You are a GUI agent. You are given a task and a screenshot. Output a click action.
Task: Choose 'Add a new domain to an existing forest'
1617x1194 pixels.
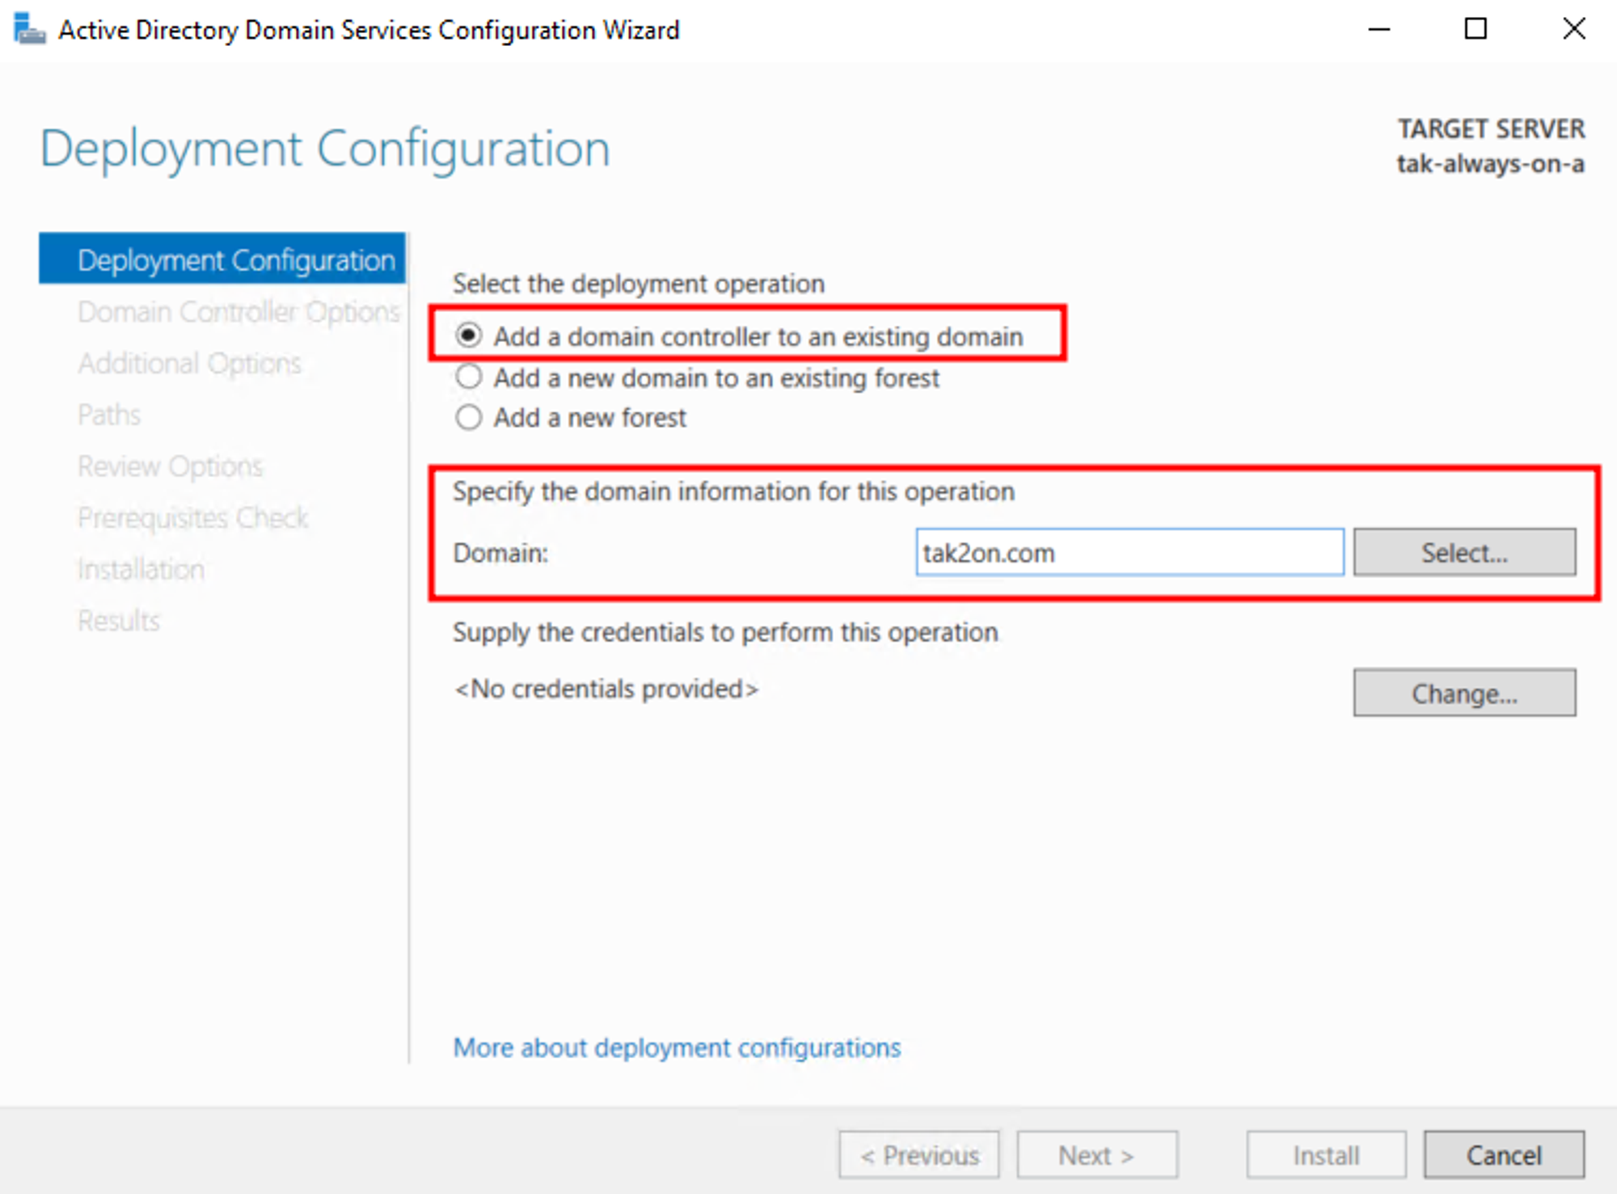point(469,378)
